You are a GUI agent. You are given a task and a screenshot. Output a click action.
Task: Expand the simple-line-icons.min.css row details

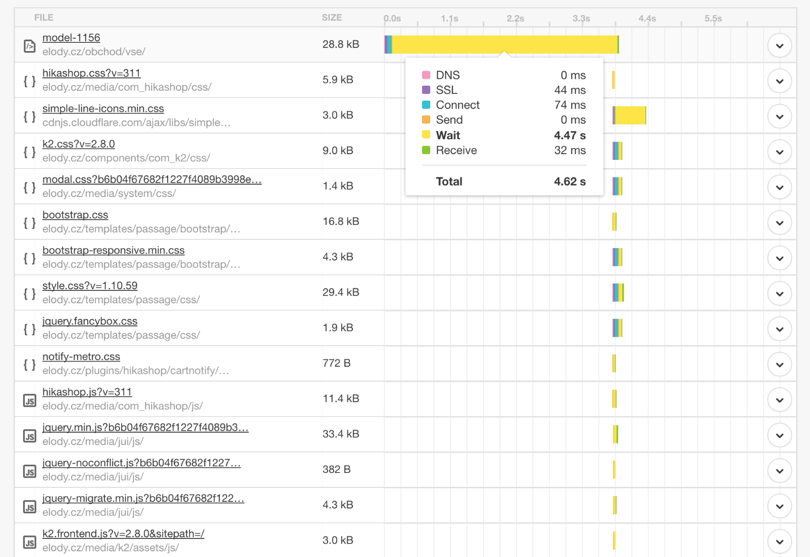tap(780, 117)
